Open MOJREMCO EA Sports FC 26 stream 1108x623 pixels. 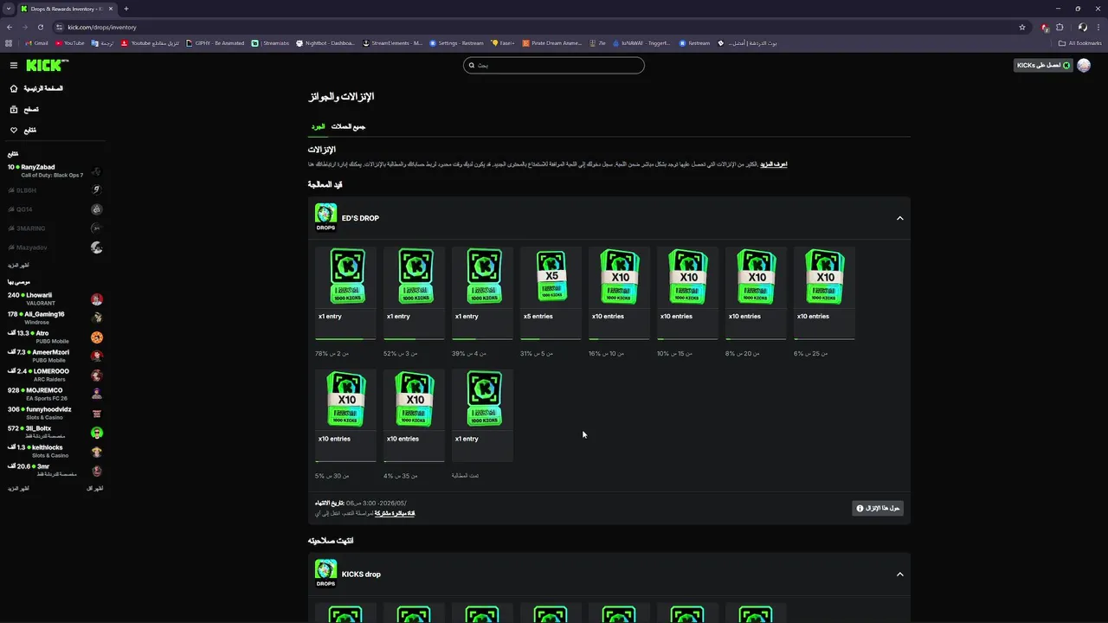point(55,394)
